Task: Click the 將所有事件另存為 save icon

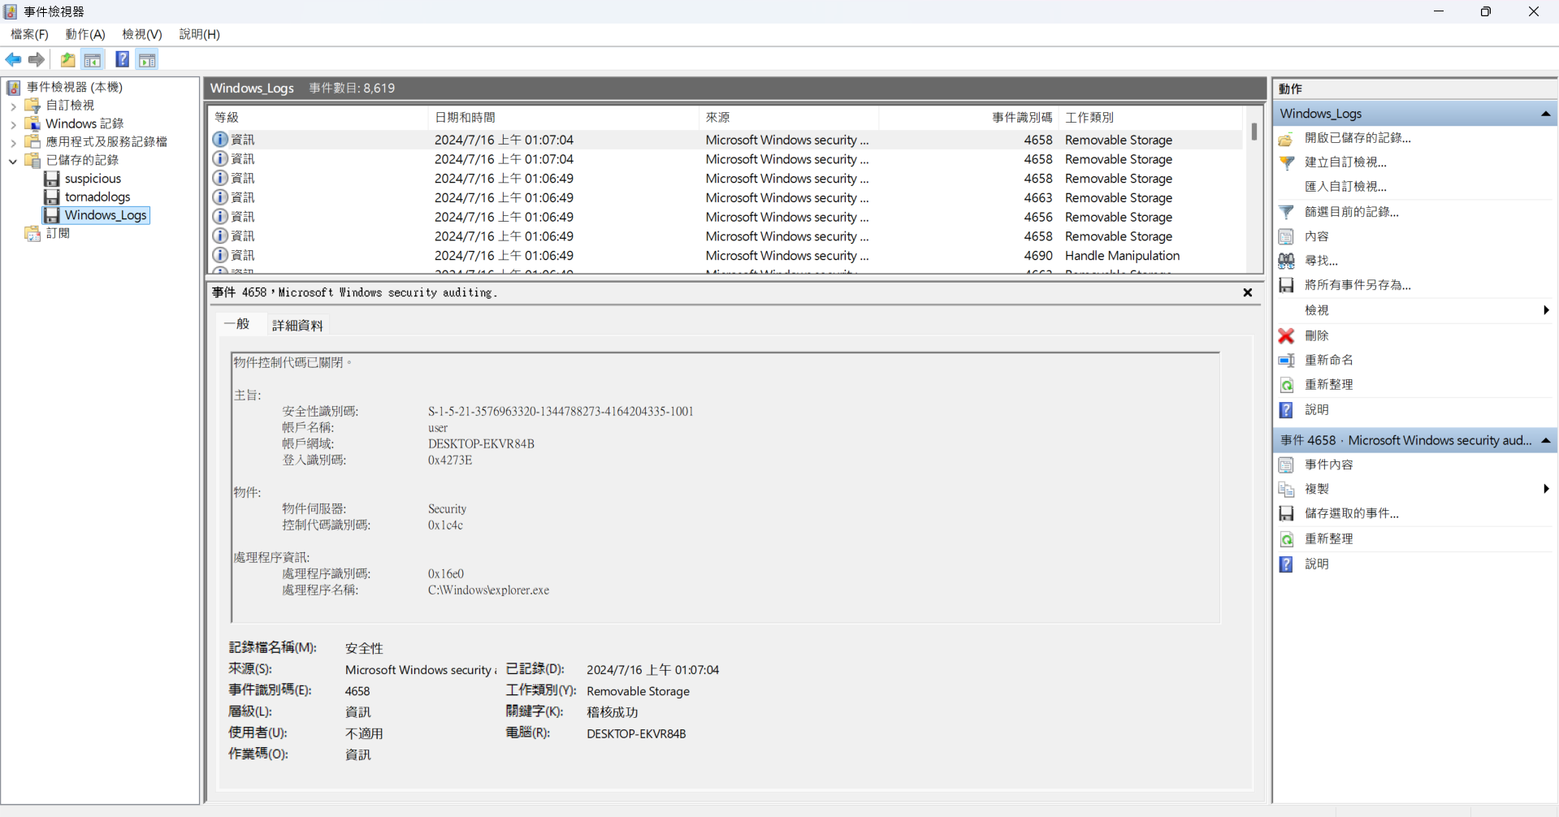Action: coord(1286,285)
